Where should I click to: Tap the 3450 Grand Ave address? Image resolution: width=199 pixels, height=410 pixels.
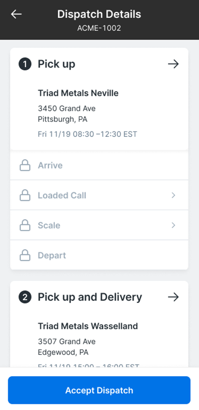coord(67,108)
